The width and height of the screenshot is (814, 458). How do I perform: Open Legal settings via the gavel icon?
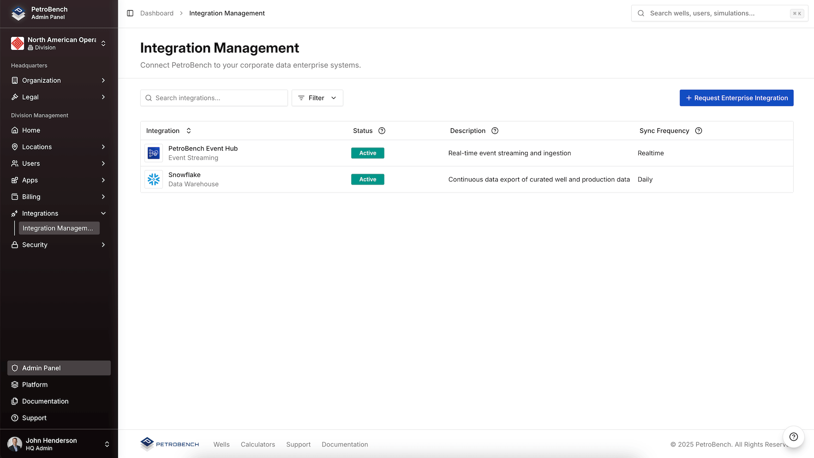(15, 97)
